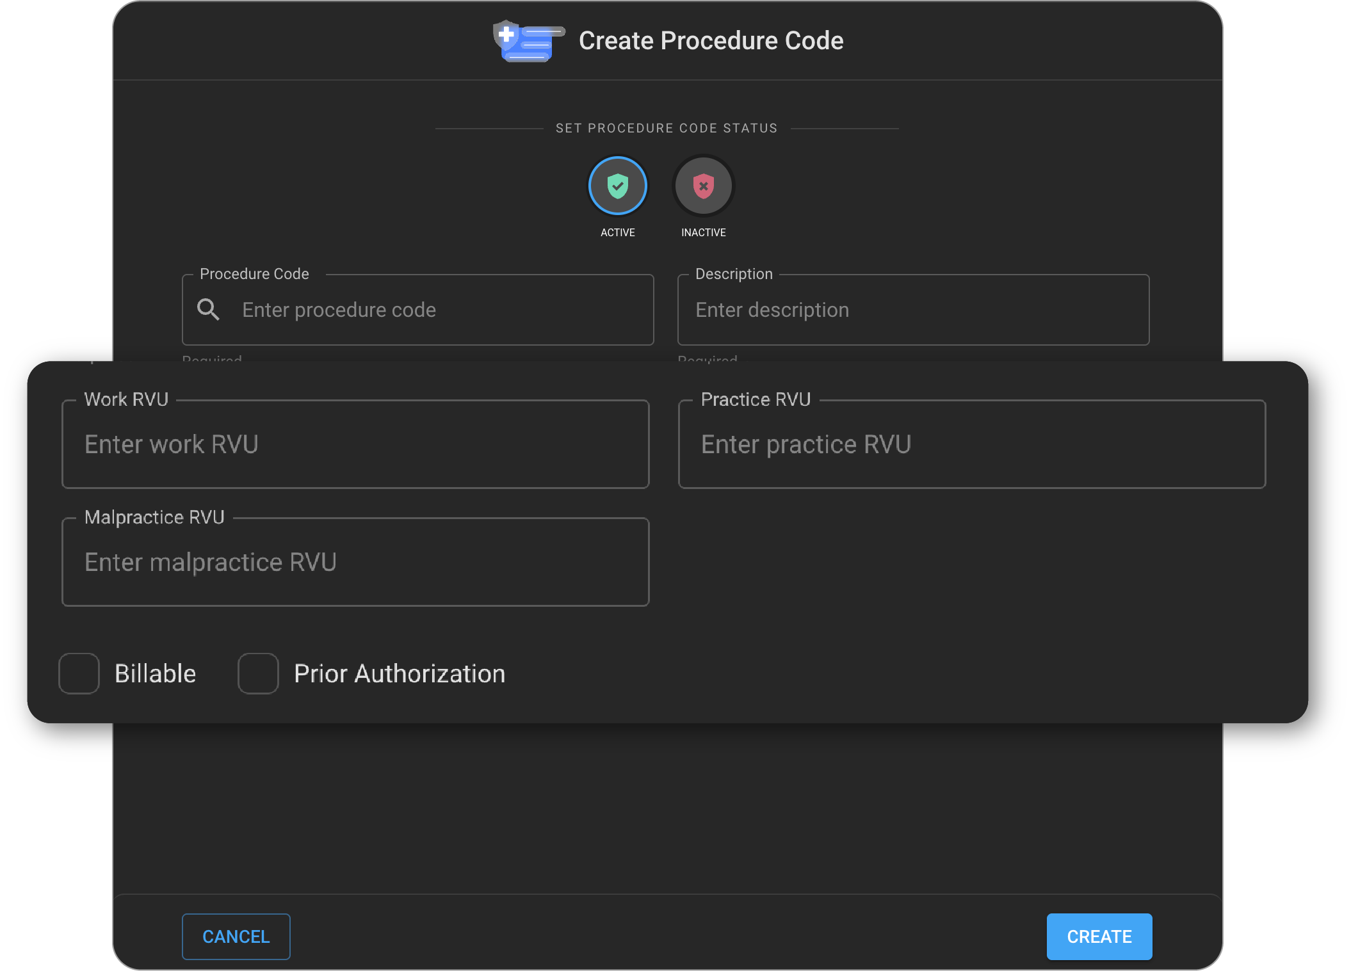Click the INACTIVE status label

pos(703,232)
